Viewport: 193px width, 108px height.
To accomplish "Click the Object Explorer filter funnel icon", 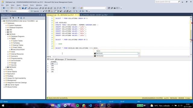I will point(18,18).
